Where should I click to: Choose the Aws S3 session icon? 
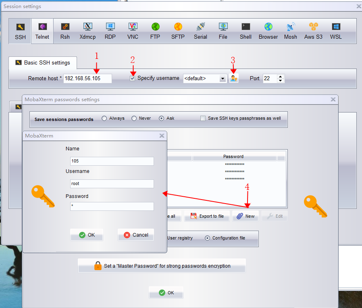313,30
